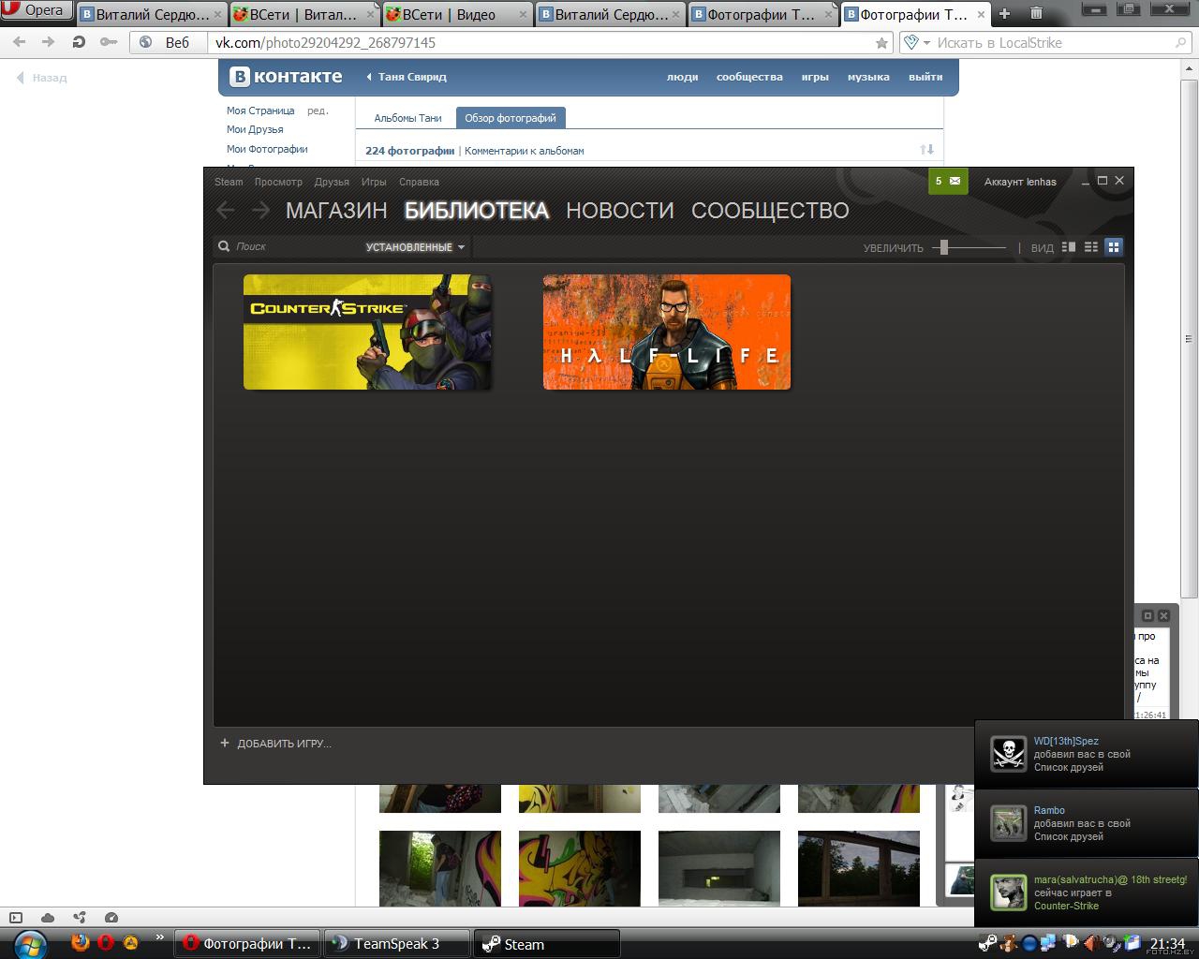
Task: Open the Steam menu
Action: click(x=229, y=182)
